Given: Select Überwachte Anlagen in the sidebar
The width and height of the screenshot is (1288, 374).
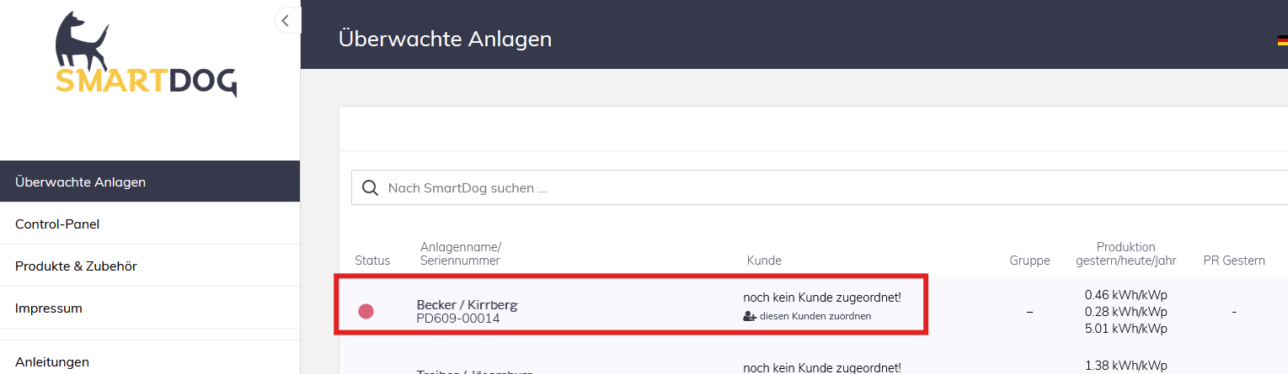Looking at the screenshot, I should click(80, 182).
